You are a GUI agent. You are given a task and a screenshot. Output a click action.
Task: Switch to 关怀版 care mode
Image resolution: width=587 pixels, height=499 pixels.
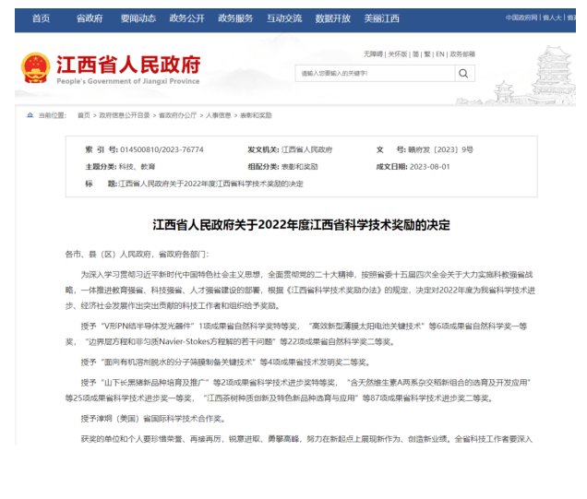398,53
